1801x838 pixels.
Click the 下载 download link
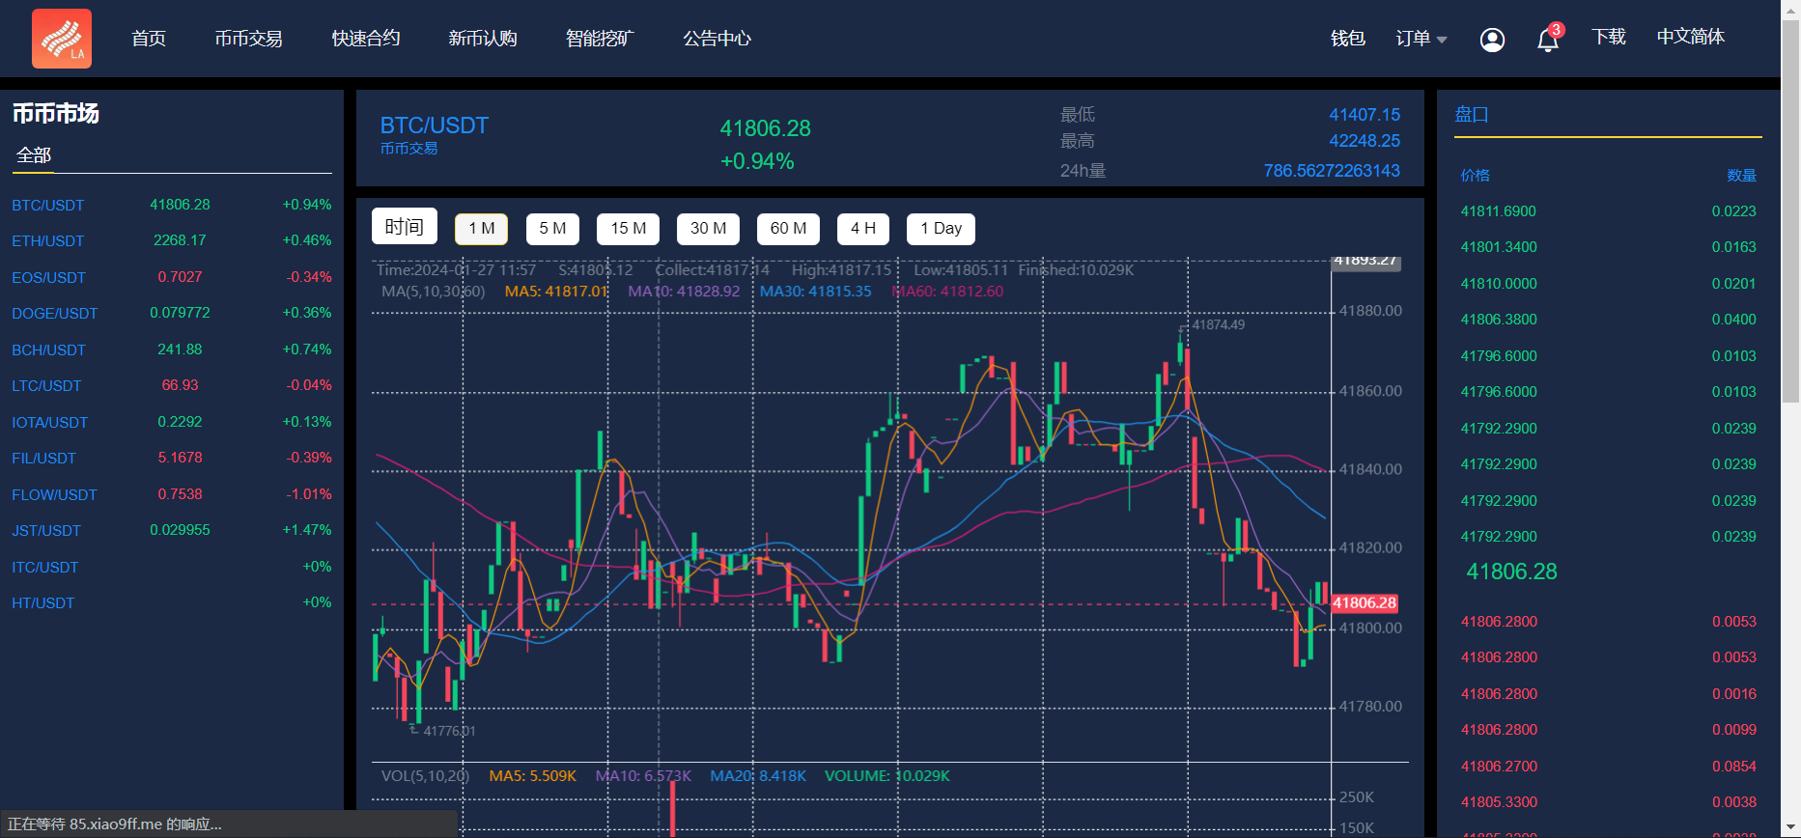pos(1609,37)
